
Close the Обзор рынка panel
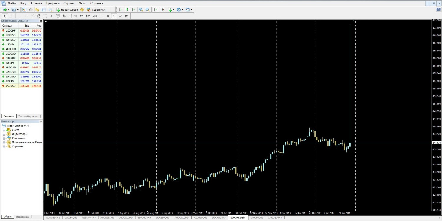[41, 21]
